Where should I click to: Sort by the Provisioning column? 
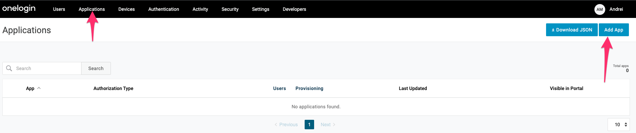click(309, 88)
